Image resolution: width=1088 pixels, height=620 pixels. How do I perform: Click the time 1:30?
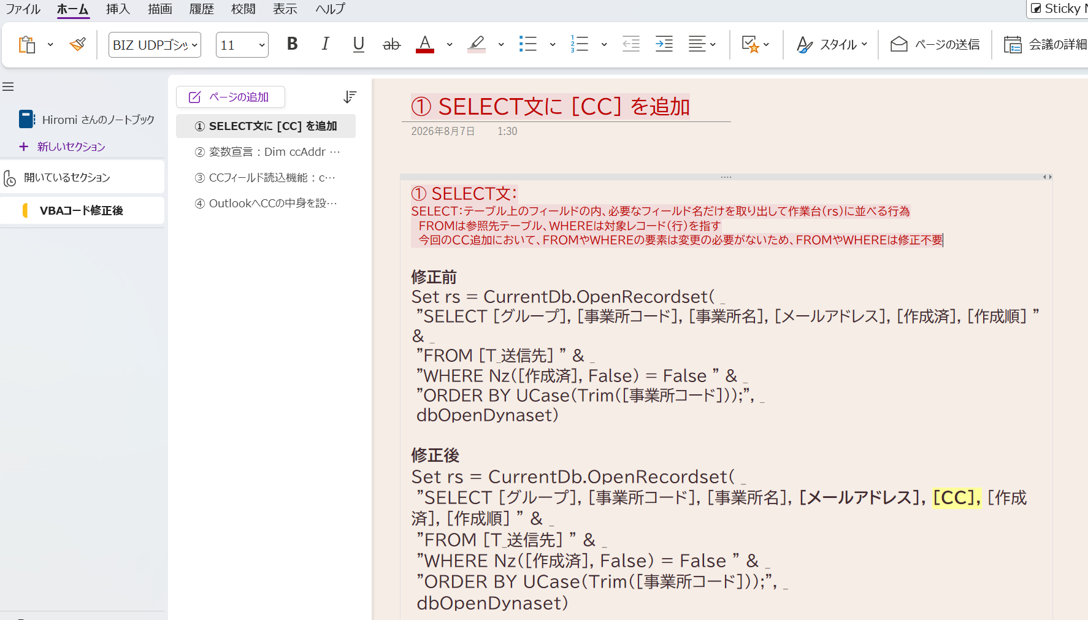click(x=507, y=131)
